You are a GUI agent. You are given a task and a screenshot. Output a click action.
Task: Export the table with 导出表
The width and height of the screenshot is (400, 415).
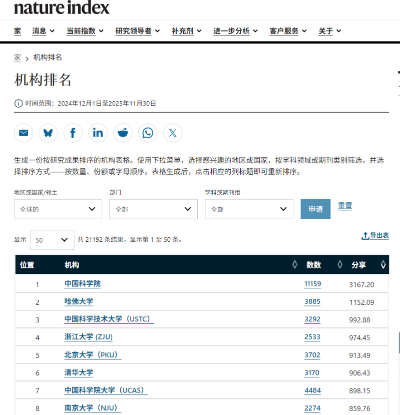pyautogui.click(x=375, y=236)
